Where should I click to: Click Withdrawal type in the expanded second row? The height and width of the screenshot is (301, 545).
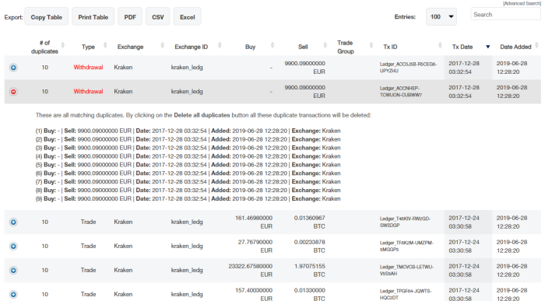pos(88,91)
